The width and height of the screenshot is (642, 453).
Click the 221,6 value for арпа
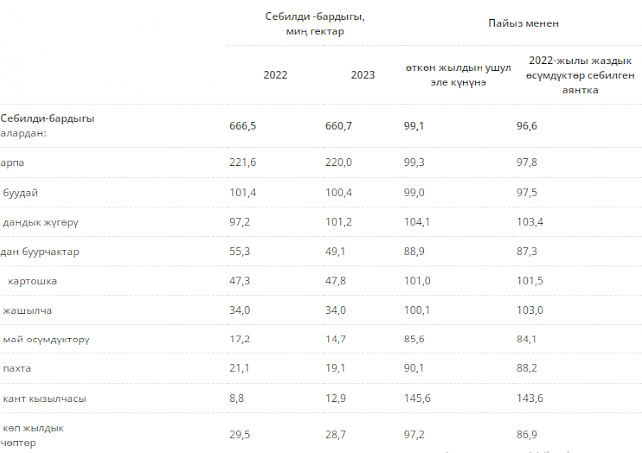[243, 162]
